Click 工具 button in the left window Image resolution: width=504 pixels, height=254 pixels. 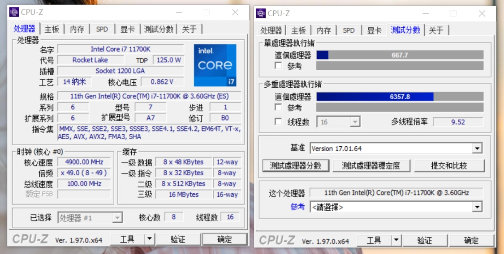[x=128, y=239]
